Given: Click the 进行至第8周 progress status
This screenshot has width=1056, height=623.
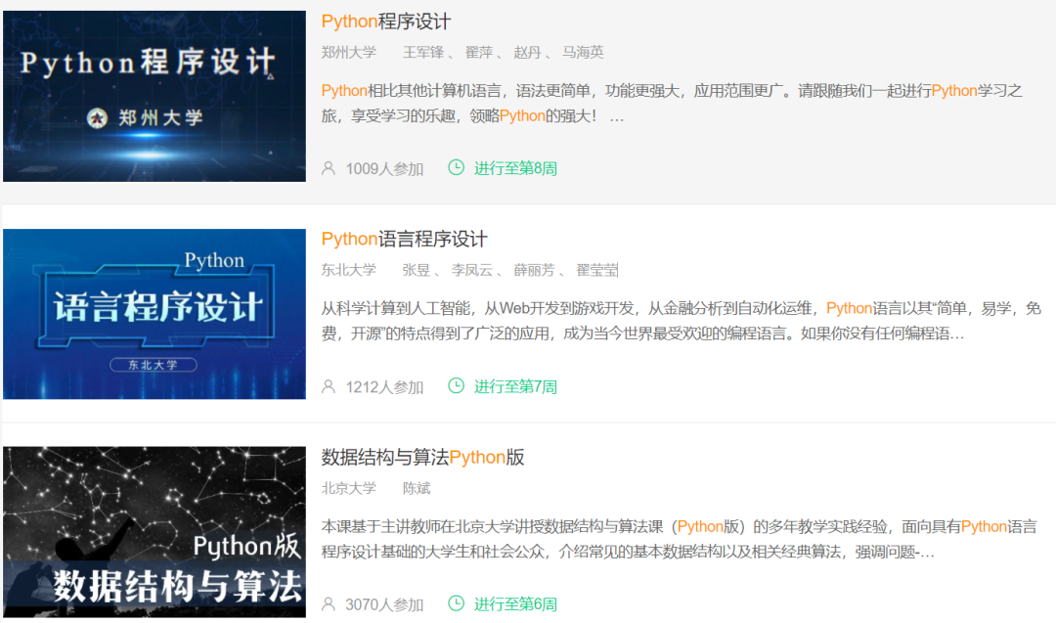Looking at the screenshot, I should [x=515, y=168].
